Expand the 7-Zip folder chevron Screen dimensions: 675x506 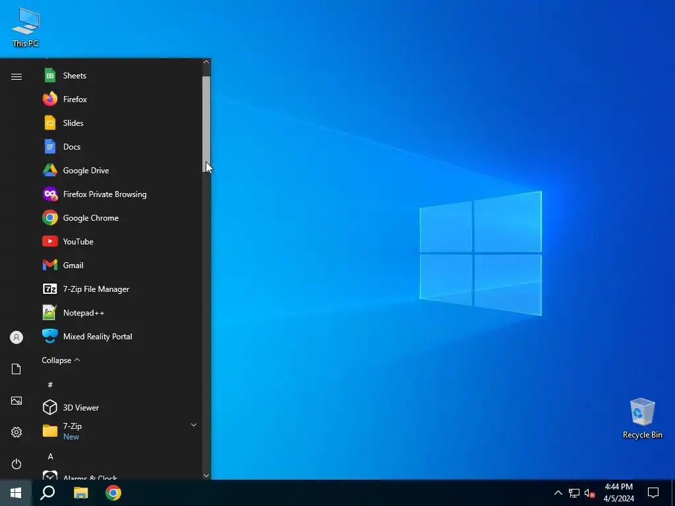coord(194,425)
